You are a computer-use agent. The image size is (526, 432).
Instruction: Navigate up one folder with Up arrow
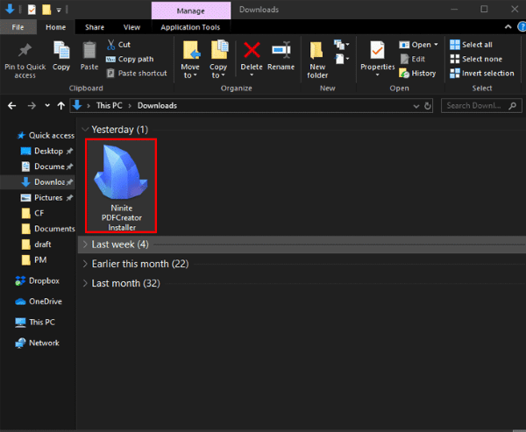60,105
